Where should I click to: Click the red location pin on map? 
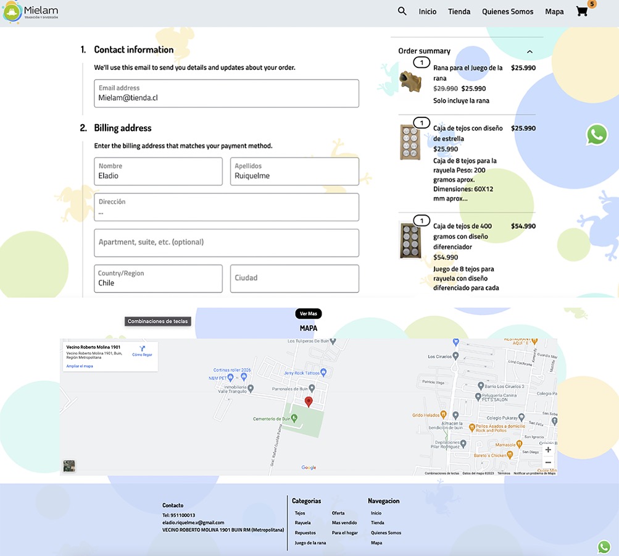(x=309, y=402)
